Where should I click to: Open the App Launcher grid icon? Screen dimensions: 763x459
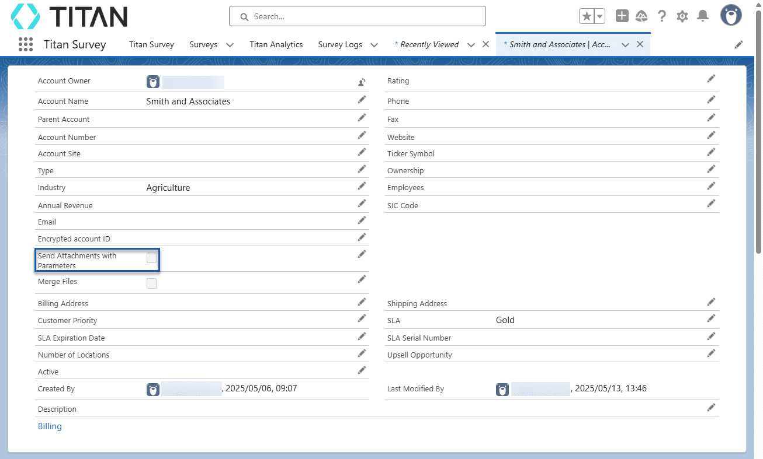pos(25,44)
